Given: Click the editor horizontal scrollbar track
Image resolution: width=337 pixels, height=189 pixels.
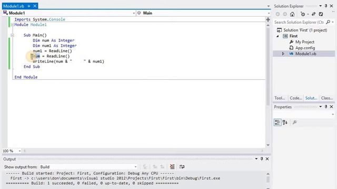Looking at the screenshot, I should click(x=143, y=151).
